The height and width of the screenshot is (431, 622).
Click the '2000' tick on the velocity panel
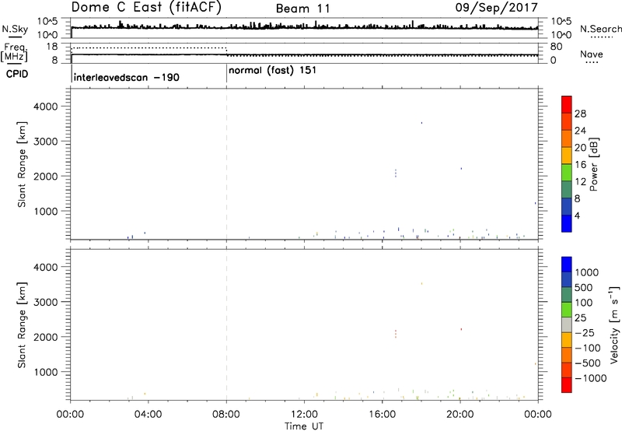point(46,337)
